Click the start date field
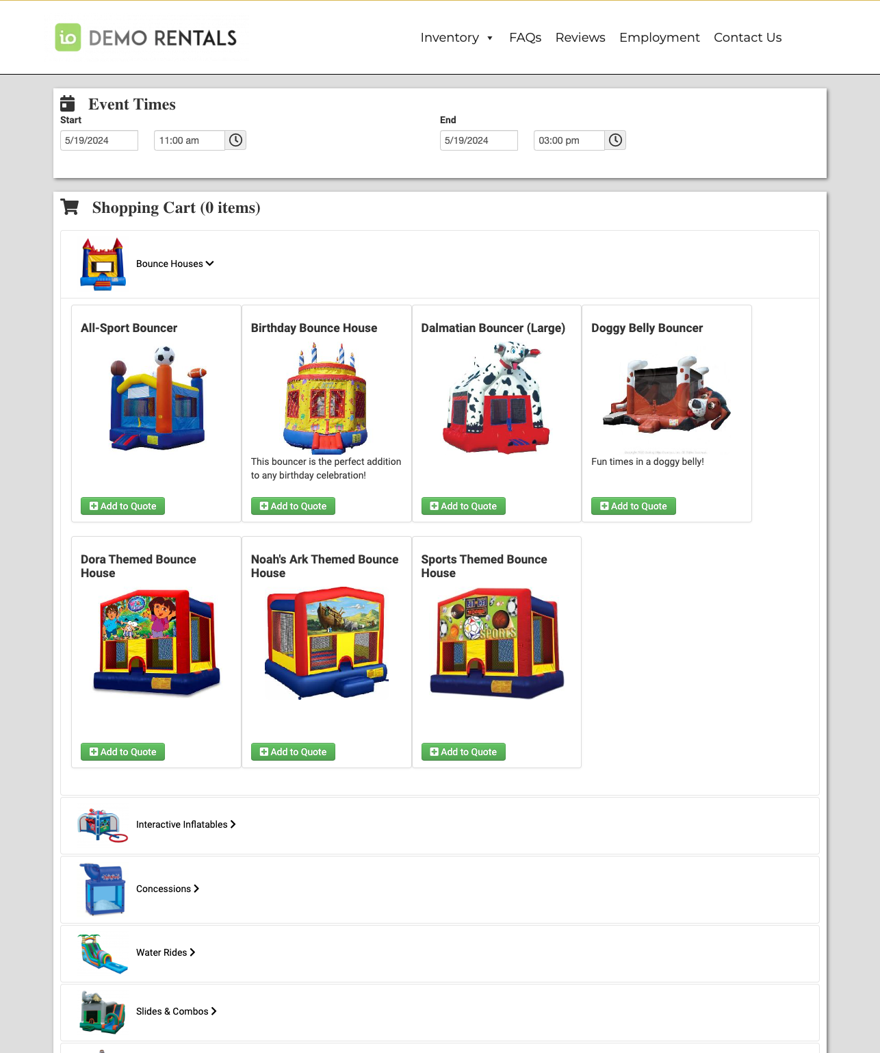Viewport: 880px width, 1053px height. [99, 140]
